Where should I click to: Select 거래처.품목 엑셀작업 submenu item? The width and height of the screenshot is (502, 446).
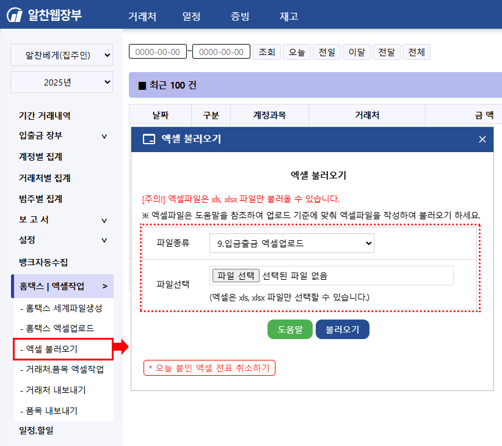pos(62,369)
